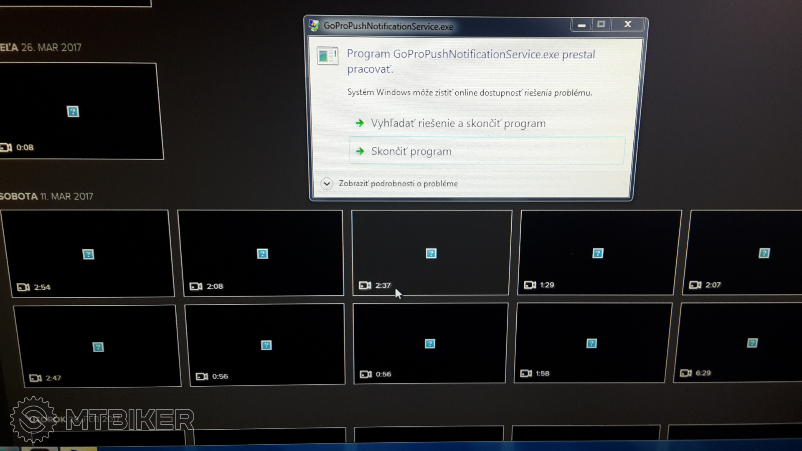Click the program crash icon in dialog
802x451 pixels.
pyautogui.click(x=327, y=56)
